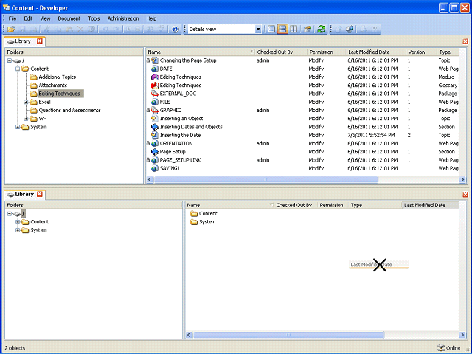This screenshot has width=472, height=354.
Task: Collapse the root node in upper tree
Action: pos(10,60)
